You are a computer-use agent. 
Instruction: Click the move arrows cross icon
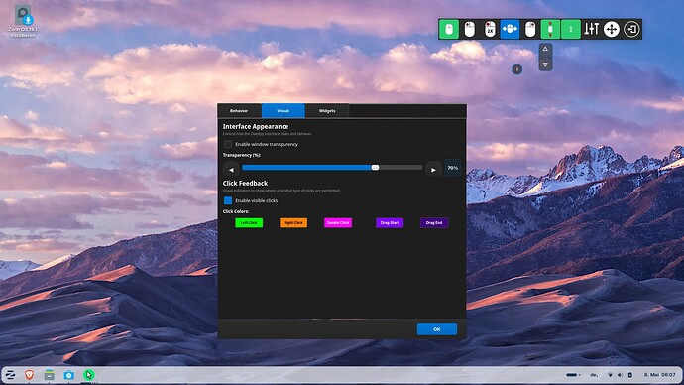pos(612,29)
